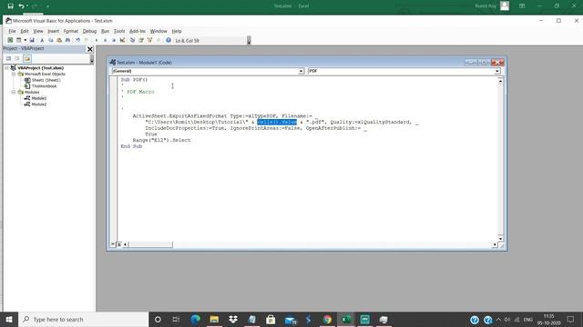The width and height of the screenshot is (583, 327).
Task: Click the Range("E12").Select code line
Action: (162, 140)
